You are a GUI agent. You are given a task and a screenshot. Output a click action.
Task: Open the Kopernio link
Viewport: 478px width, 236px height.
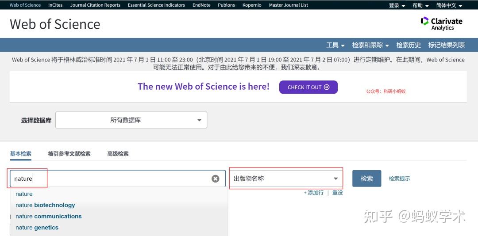[252, 5]
